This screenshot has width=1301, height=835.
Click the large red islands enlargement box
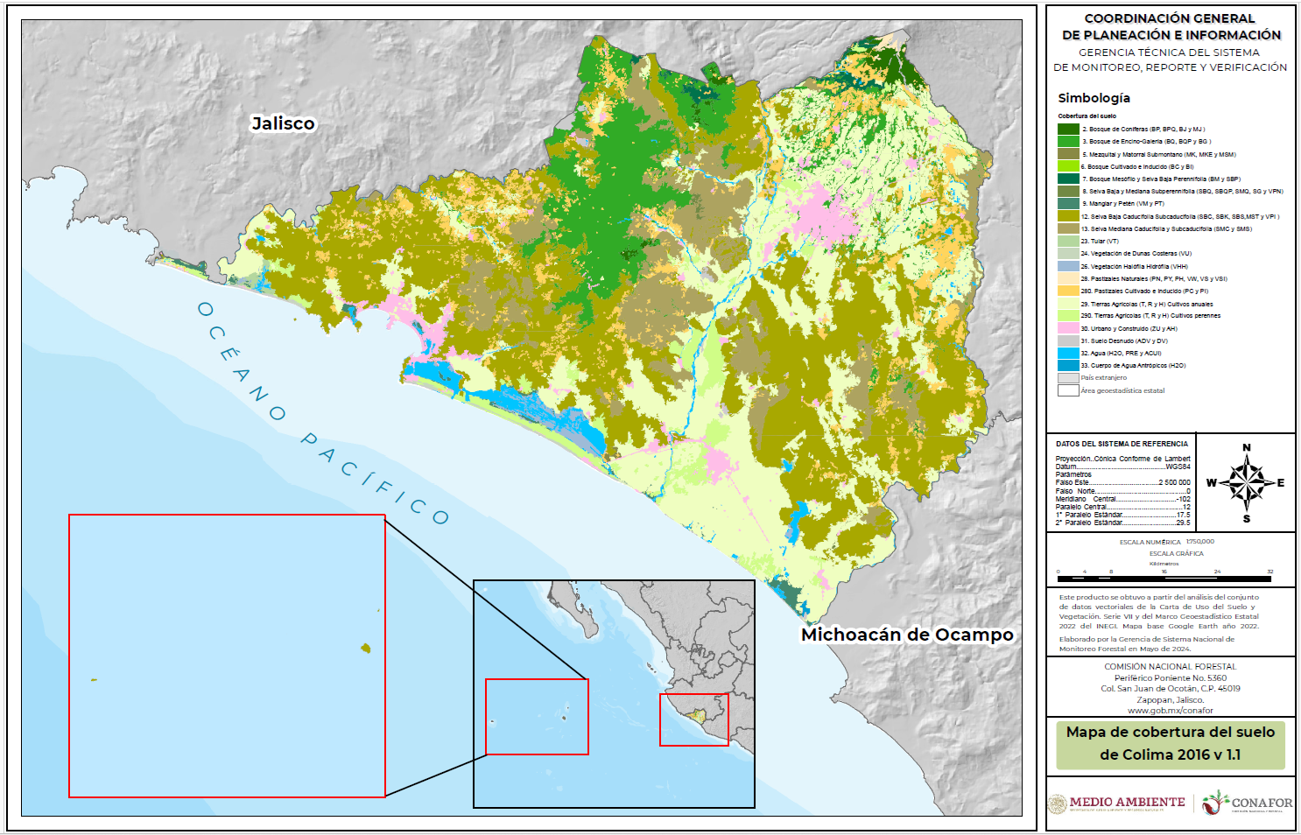[x=227, y=656]
